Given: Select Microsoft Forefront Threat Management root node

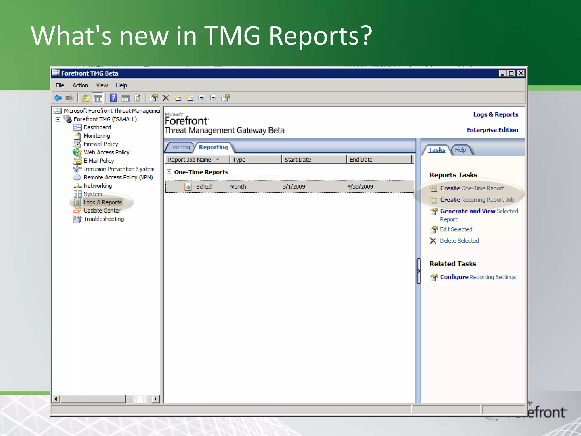Looking at the screenshot, I should click(x=112, y=111).
